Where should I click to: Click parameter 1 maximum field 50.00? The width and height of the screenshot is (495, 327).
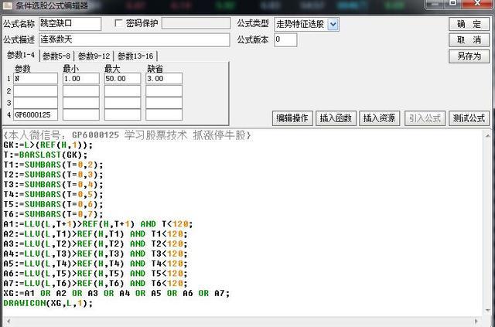coord(122,79)
